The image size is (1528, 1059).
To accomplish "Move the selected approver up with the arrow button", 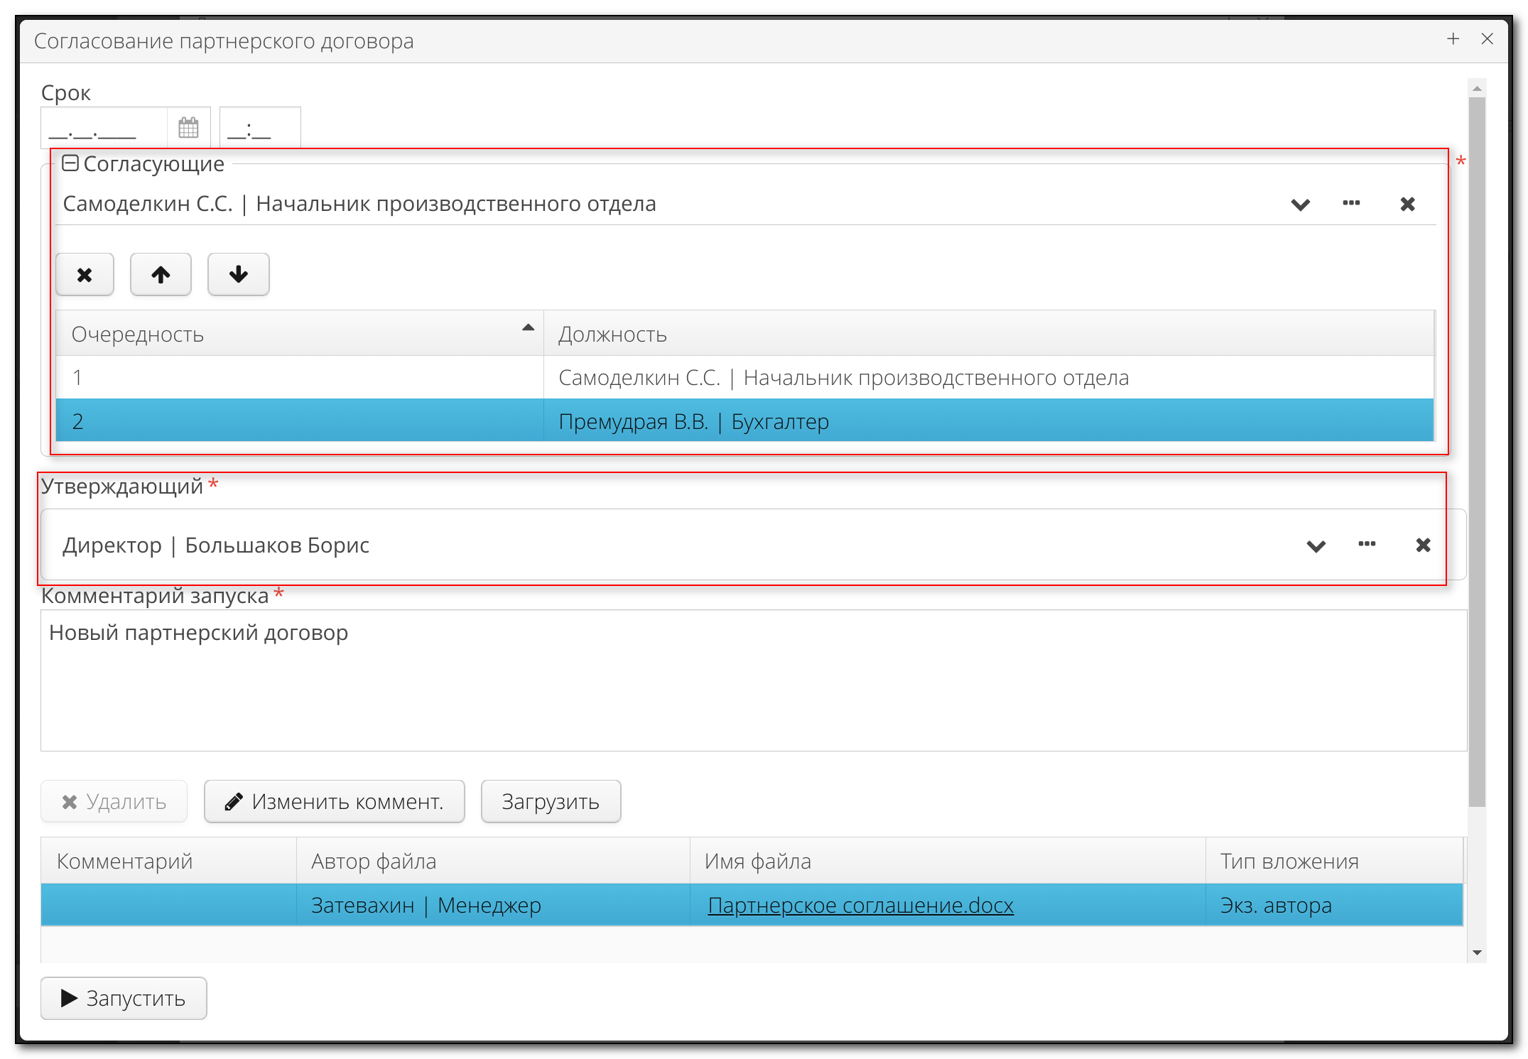I will tap(161, 275).
